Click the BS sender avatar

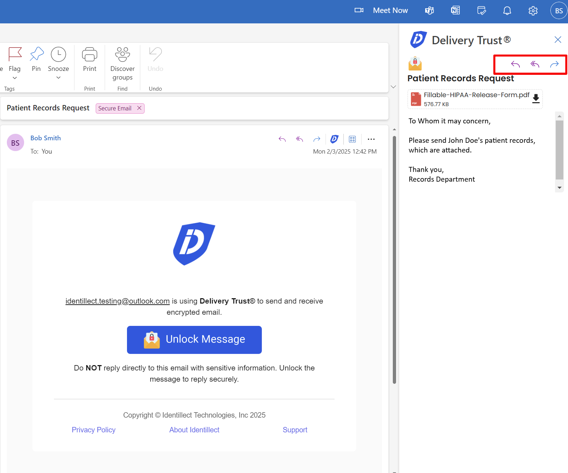[15, 143]
